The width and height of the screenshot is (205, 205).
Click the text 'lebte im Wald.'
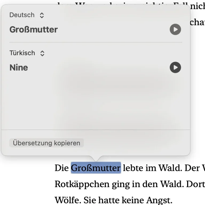pos(153,168)
